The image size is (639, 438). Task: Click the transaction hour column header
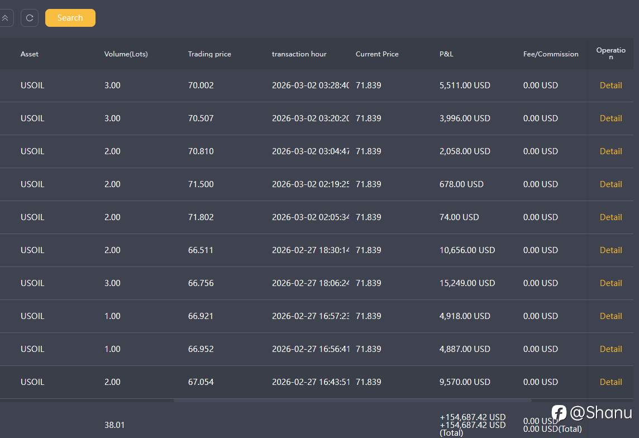[x=299, y=54]
